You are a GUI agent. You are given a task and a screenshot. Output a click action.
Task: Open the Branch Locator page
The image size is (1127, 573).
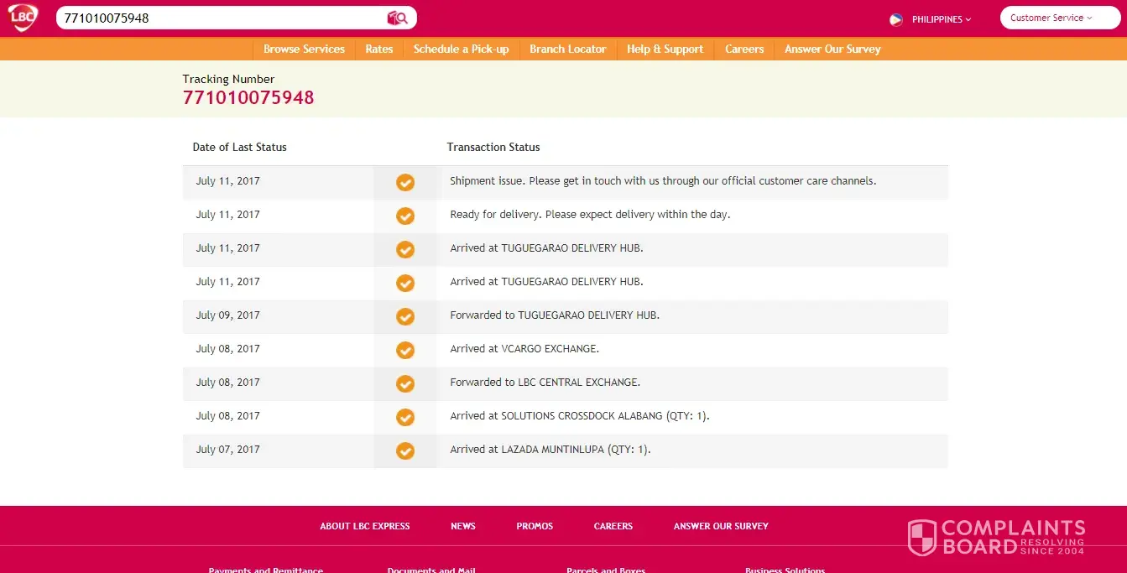[567, 49]
